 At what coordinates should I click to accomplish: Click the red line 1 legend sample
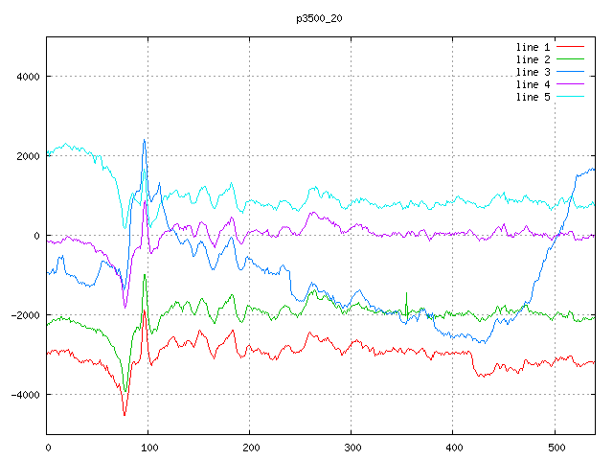tap(570, 47)
